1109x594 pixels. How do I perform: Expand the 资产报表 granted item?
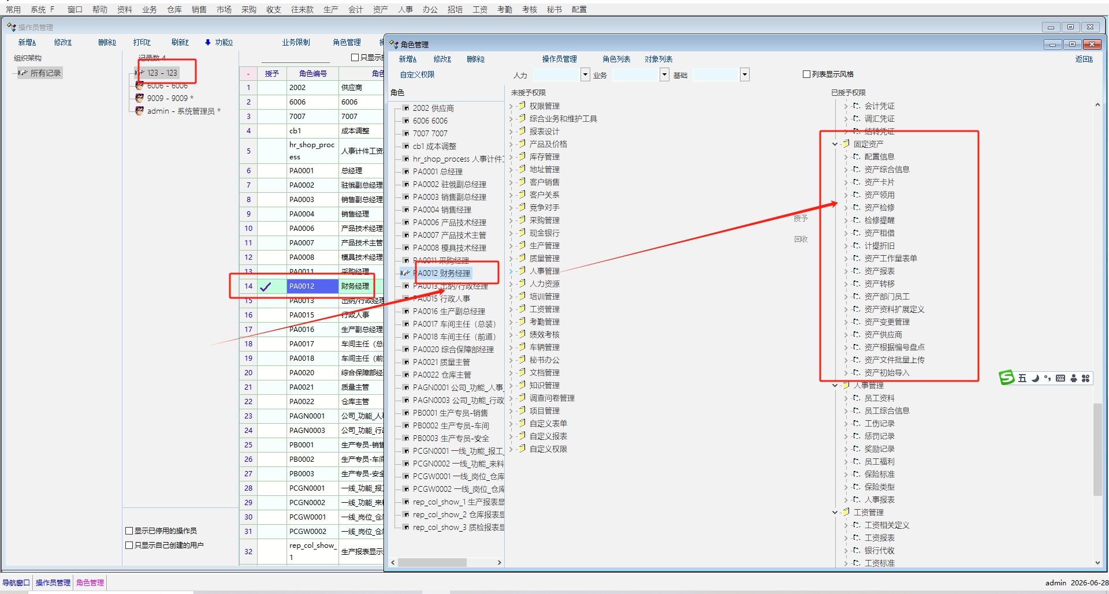tap(846, 271)
